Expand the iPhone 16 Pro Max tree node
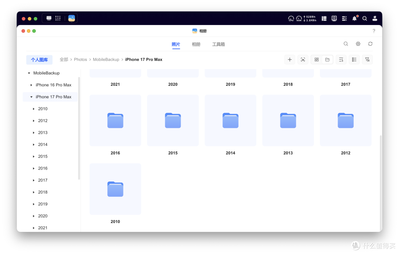399x254 pixels. point(31,85)
